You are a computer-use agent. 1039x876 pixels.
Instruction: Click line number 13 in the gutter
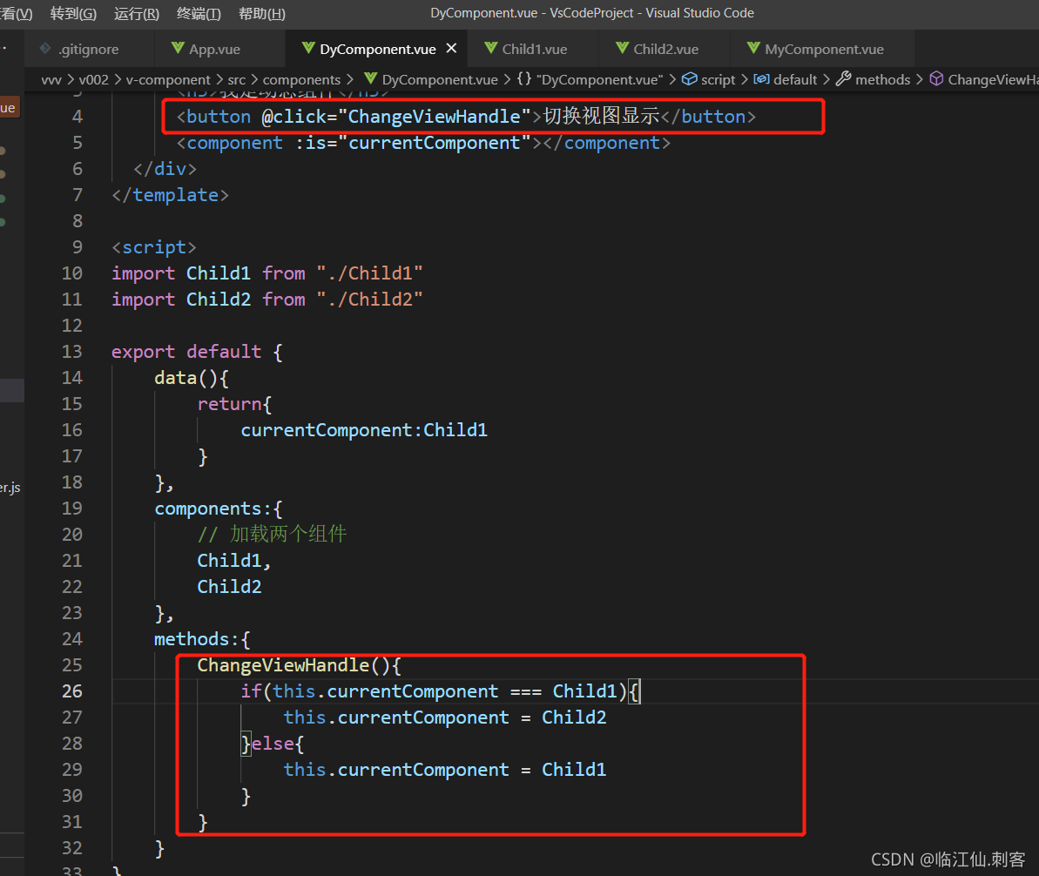71,352
